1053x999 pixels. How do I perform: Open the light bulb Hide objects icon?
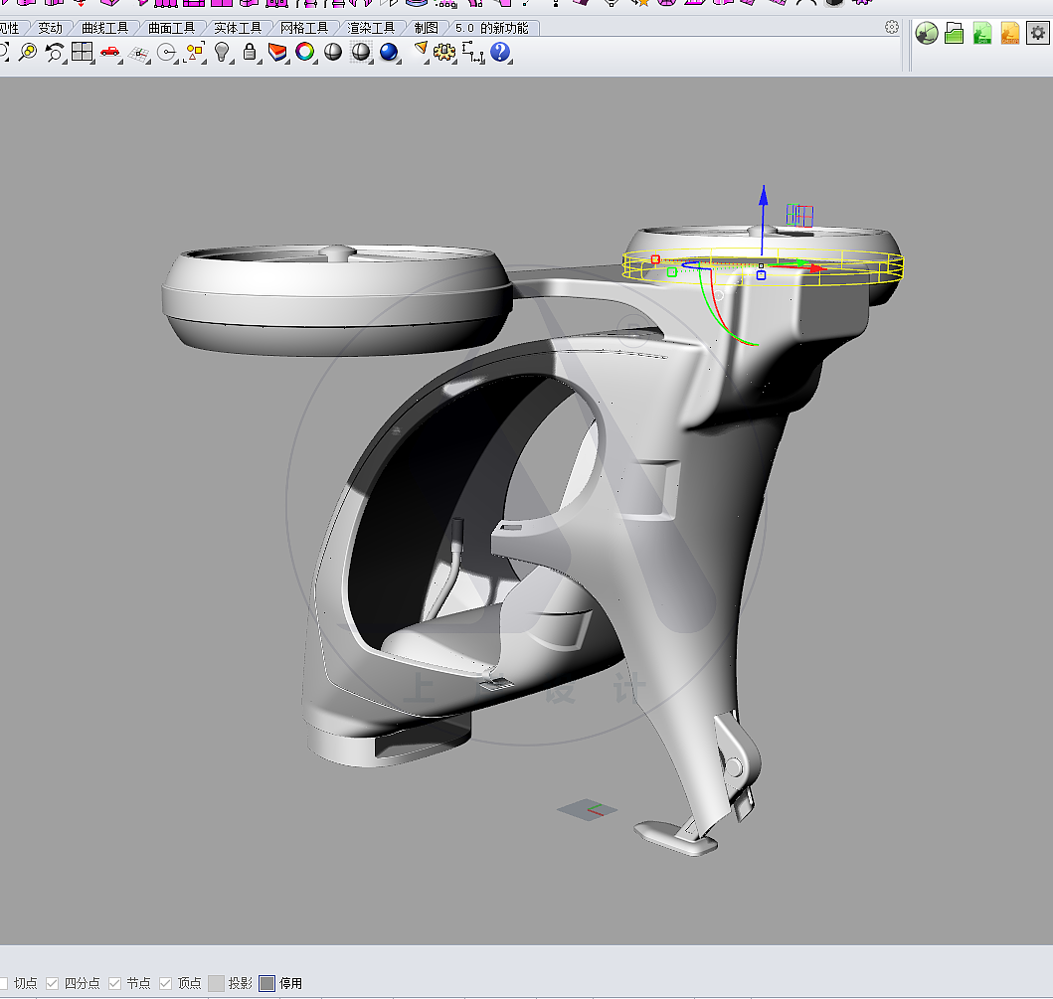point(222,52)
